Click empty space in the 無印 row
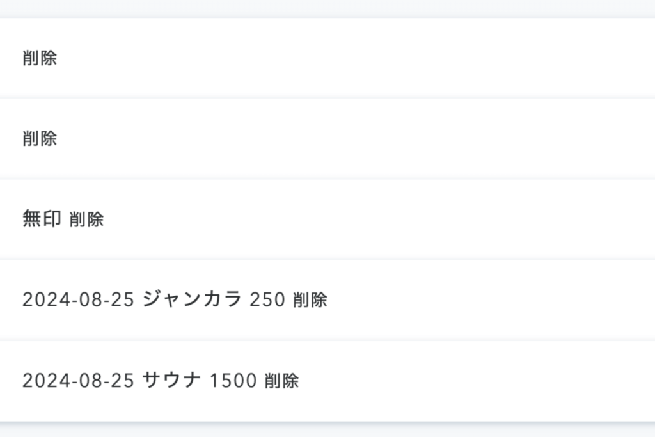 [384, 219]
